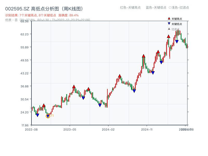Pick the blue low marker near 48

click(x=161, y=62)
